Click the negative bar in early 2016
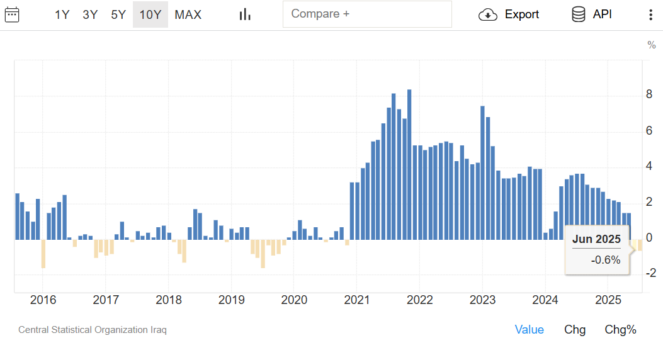Screen dimensions: 663x338 click(43, 254)
